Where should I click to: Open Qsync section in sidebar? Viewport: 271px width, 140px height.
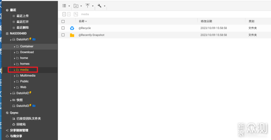[14, 113]
